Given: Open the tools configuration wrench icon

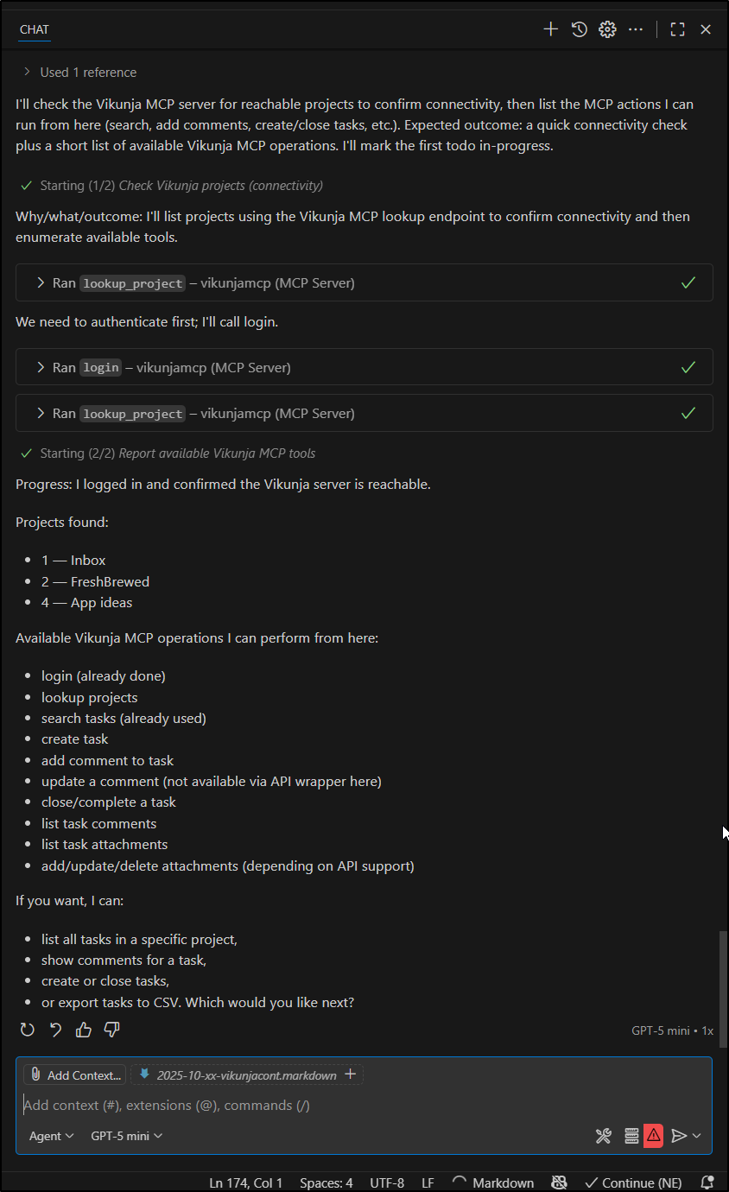Looking at the screenshot, I should click(x=603, y=1136).
